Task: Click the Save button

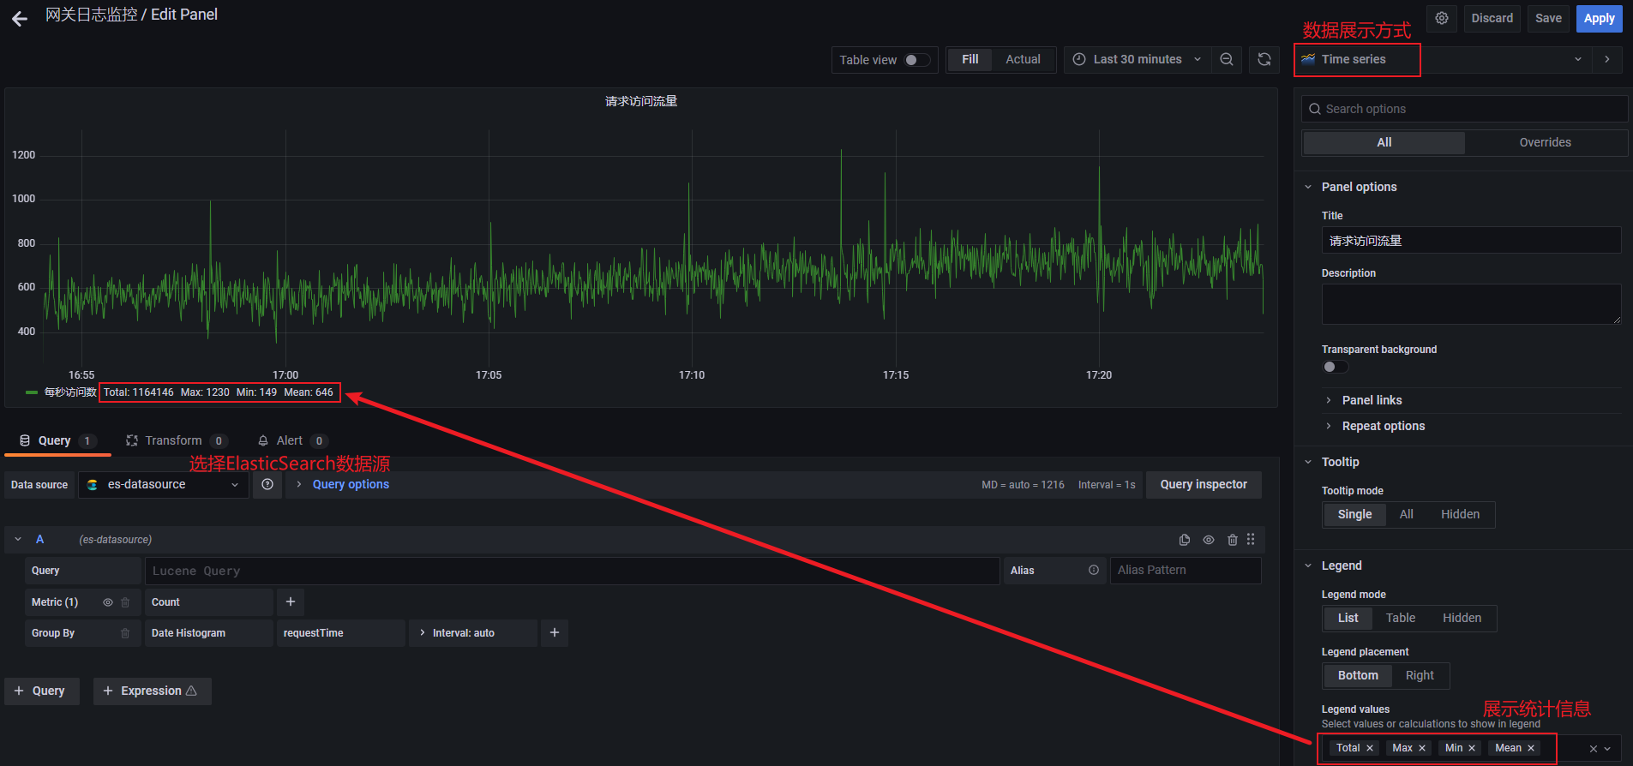Action: pyautogui.click(x=1548, y=18)
